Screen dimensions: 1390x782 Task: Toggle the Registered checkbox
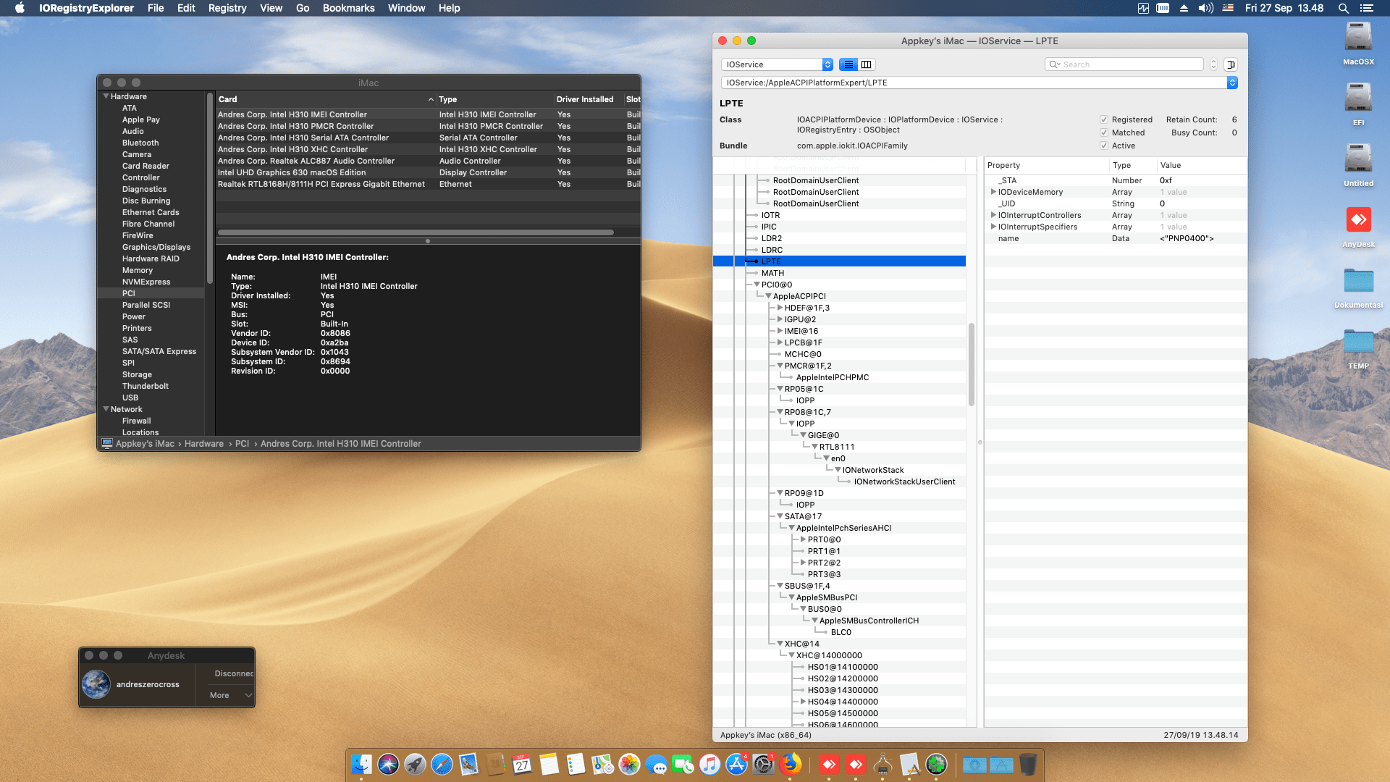1104,119
